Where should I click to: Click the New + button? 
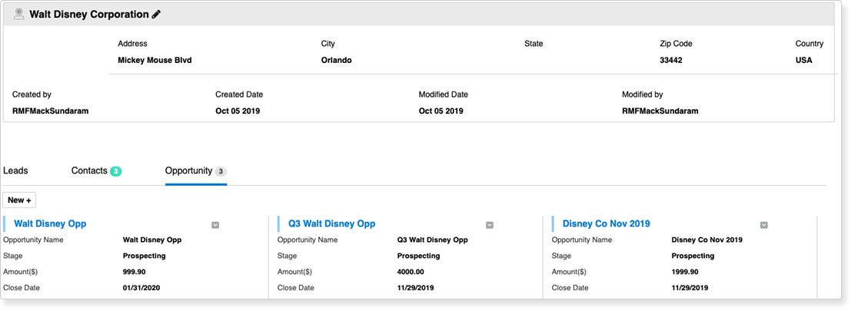[19, 200]
